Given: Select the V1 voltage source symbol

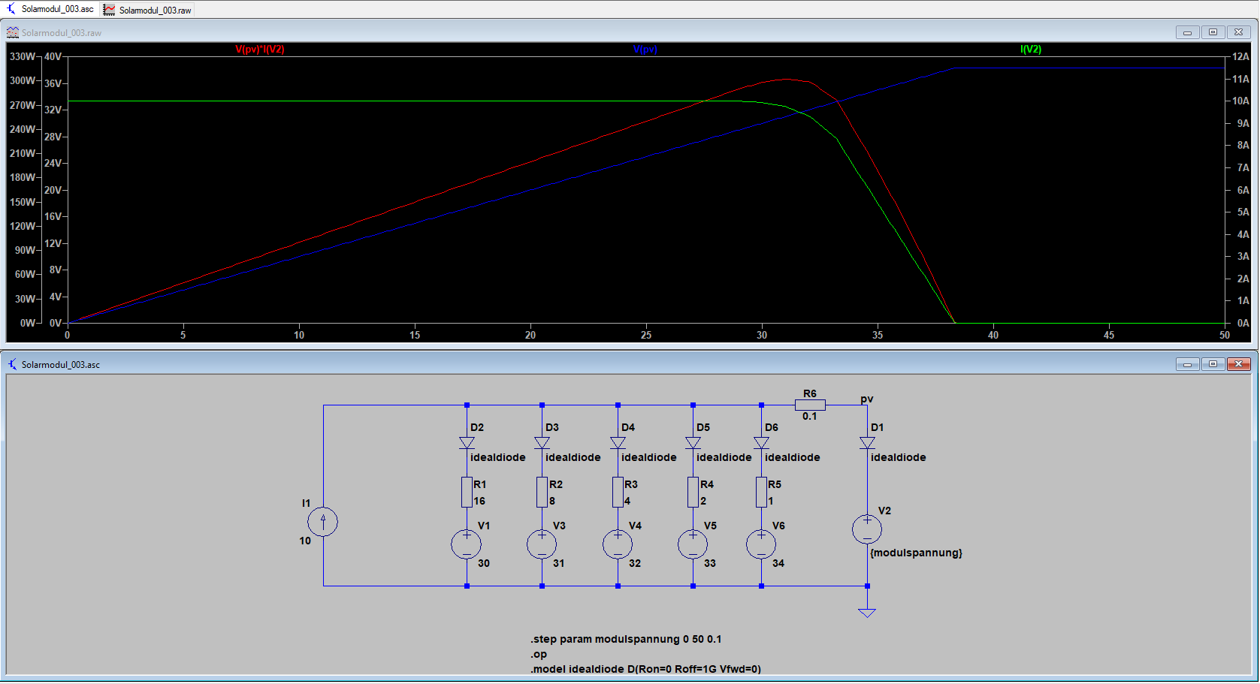Looking at the screenshot, I should pos(467,544).
